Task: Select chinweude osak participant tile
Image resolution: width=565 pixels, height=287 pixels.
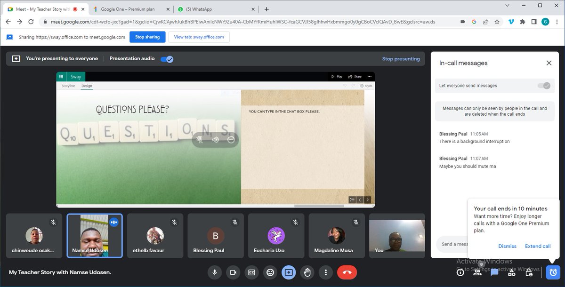Action: 34,236
